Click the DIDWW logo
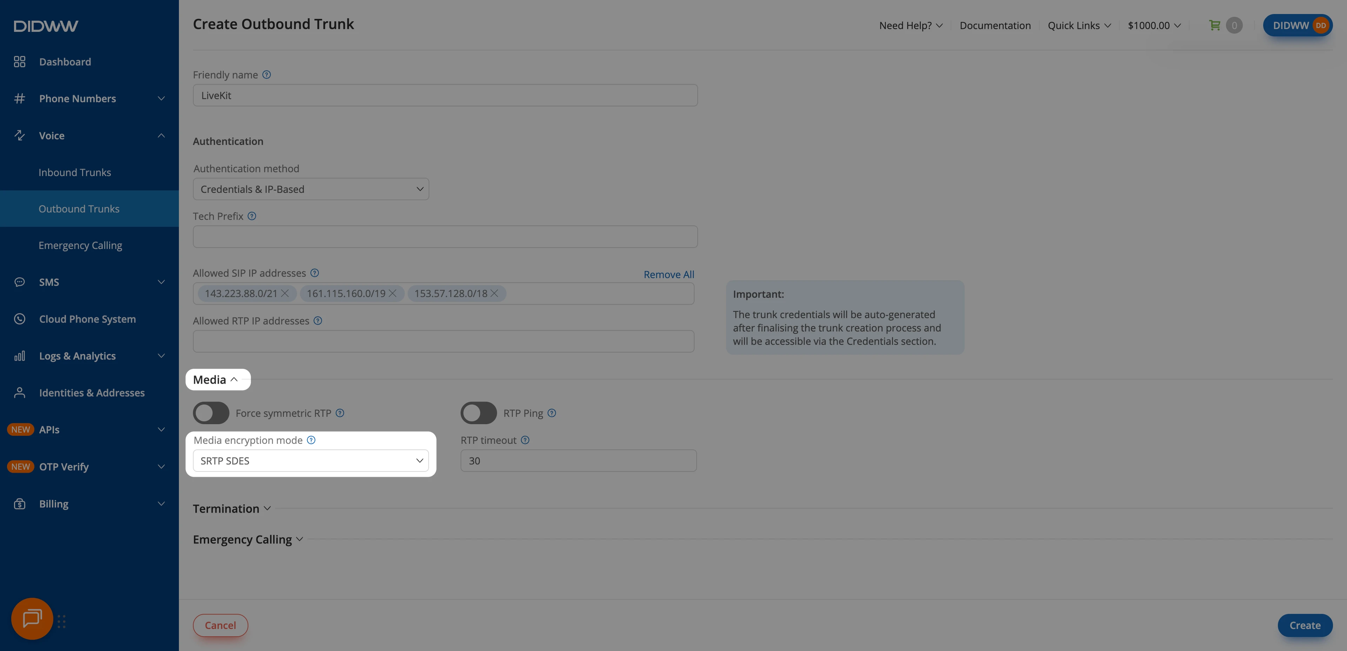 46,26
